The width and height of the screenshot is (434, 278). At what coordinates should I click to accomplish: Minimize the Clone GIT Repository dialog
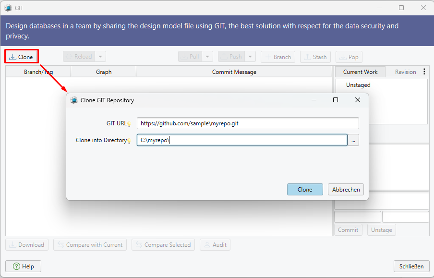point(314,100)
